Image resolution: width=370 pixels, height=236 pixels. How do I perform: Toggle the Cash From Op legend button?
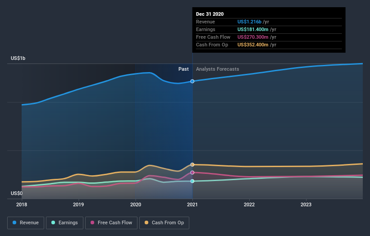[164, 223]
